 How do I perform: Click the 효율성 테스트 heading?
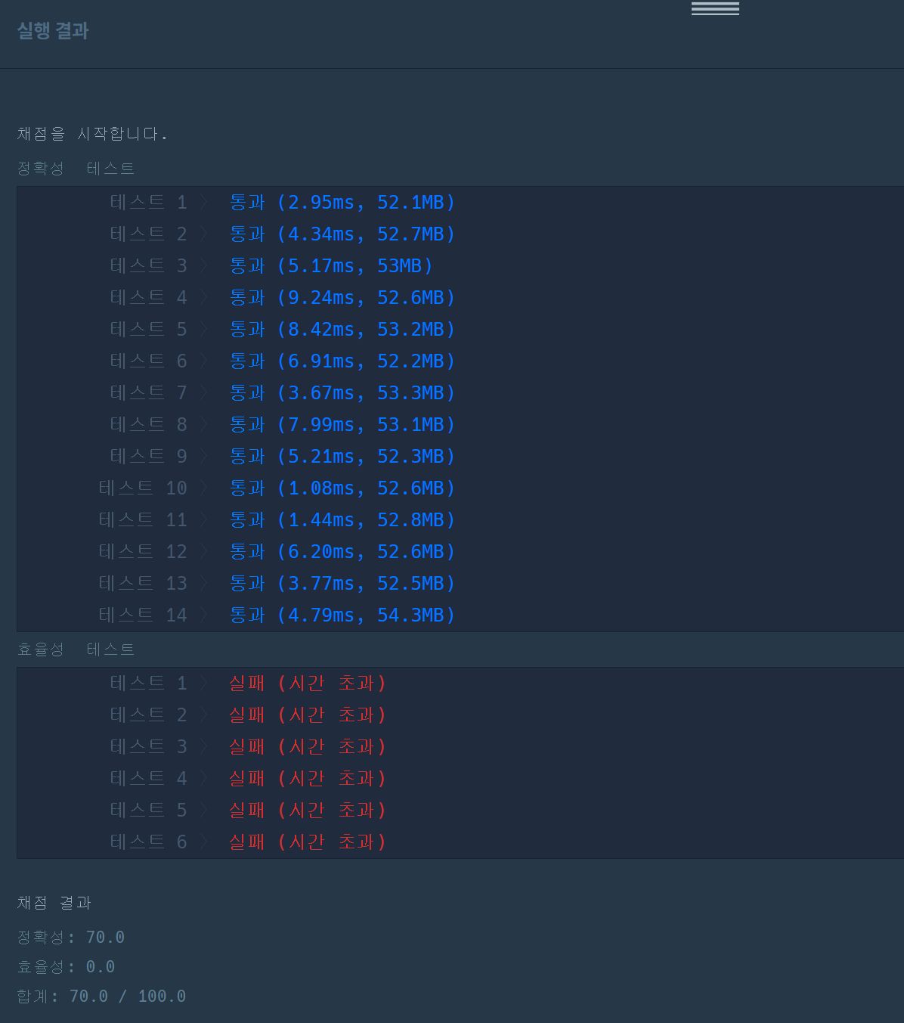(x=76, y=649)
